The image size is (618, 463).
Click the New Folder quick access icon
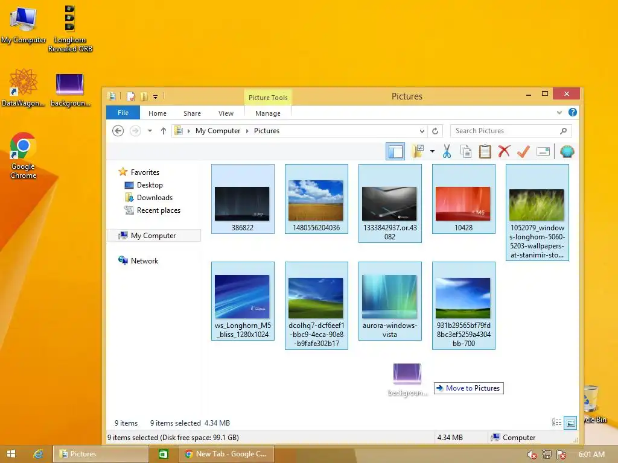coord(144,96)
